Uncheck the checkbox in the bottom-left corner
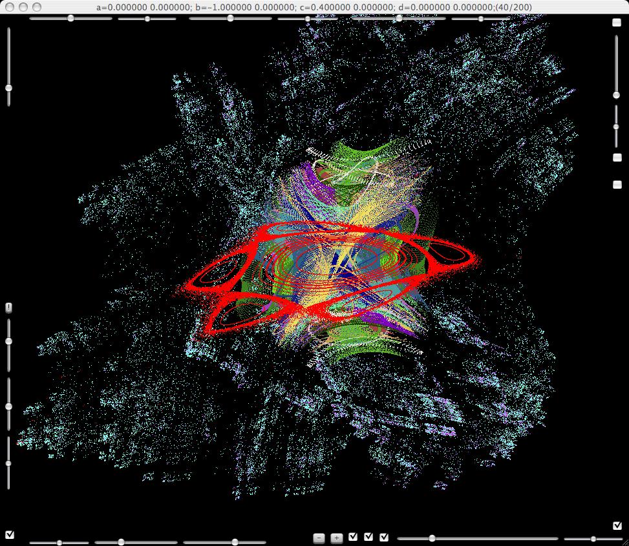Viewport: 629px width, 546px height. [10, 535]
